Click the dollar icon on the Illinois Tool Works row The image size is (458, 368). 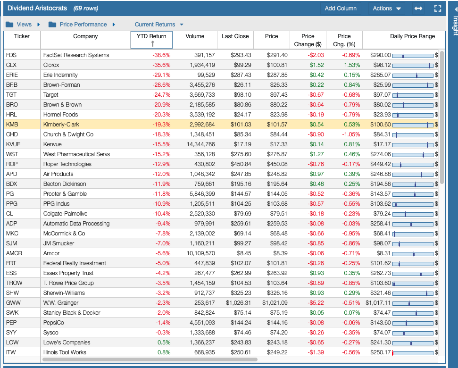(436, 352)
